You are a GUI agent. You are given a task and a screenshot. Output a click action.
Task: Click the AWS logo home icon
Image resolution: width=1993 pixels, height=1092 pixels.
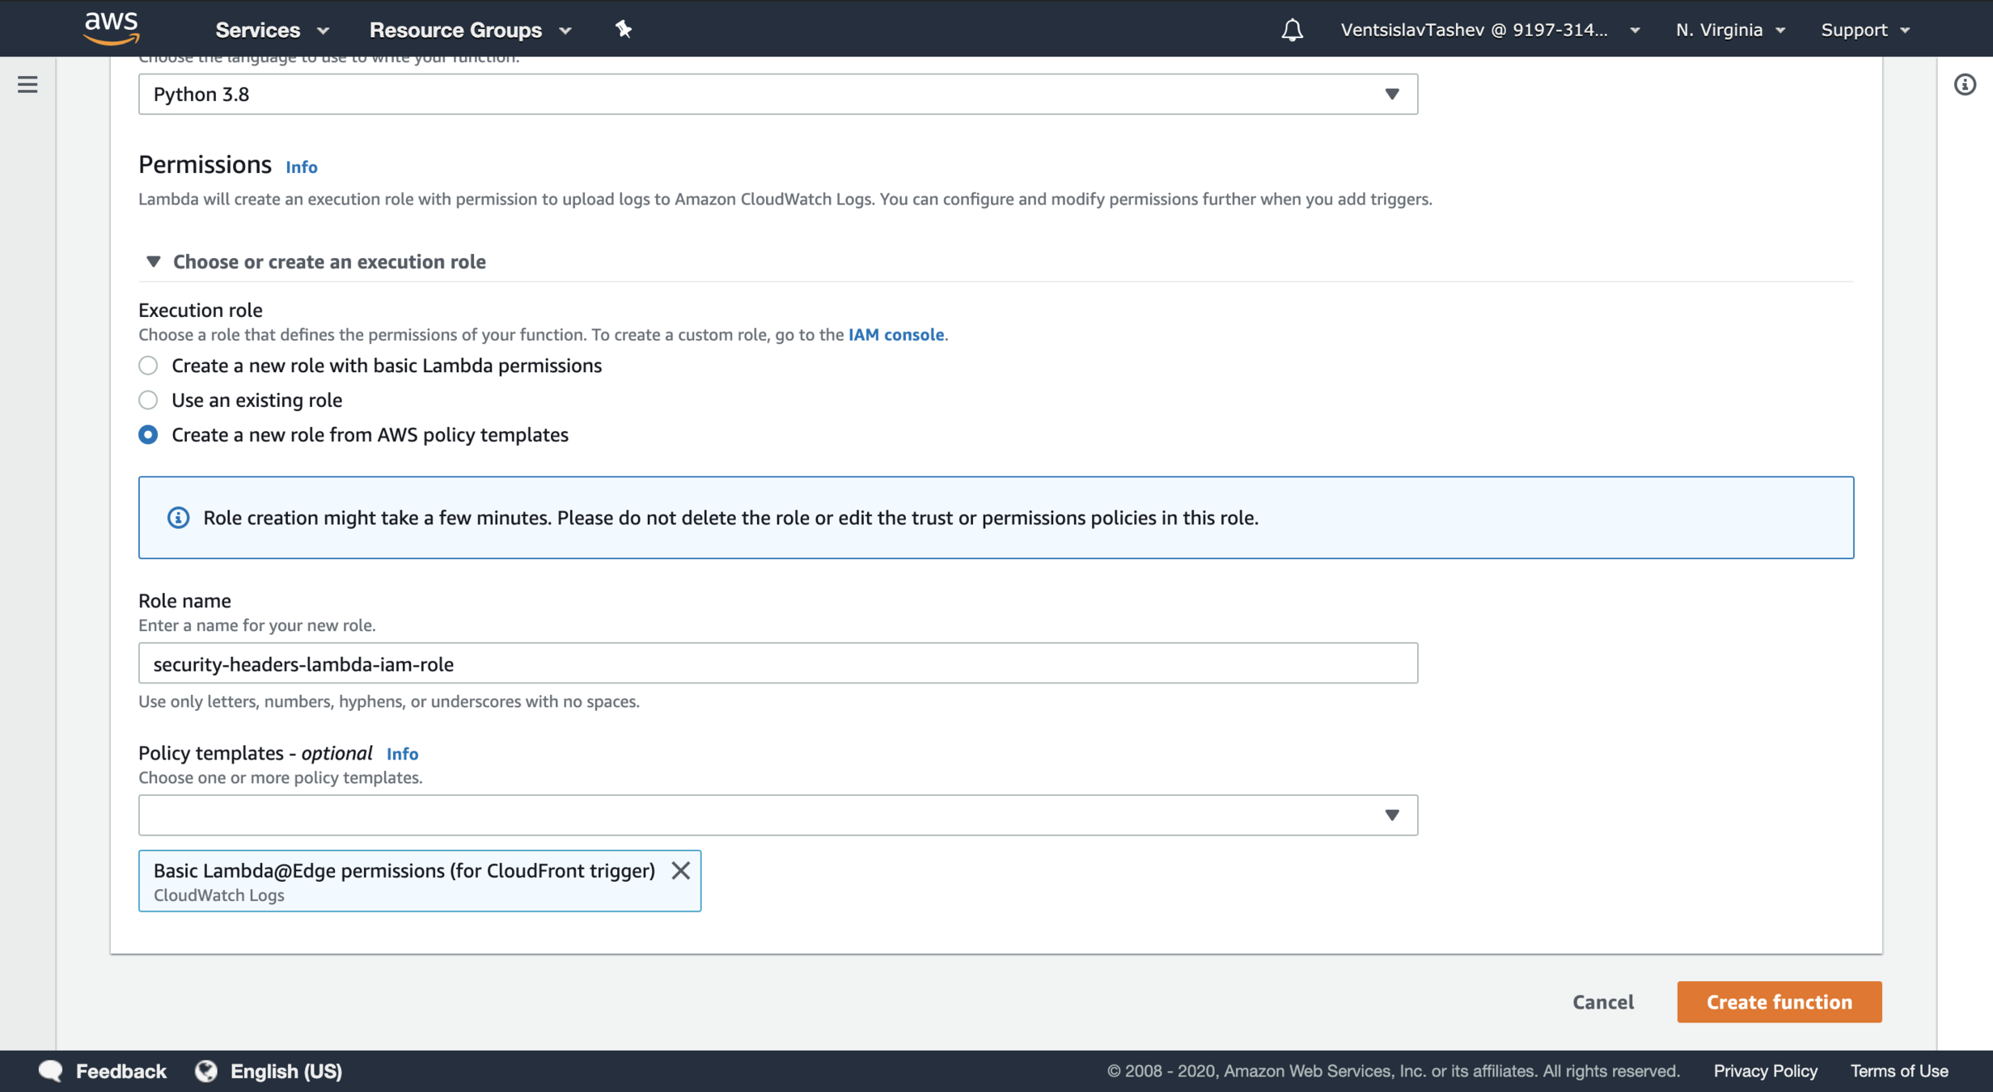[112, 28]
